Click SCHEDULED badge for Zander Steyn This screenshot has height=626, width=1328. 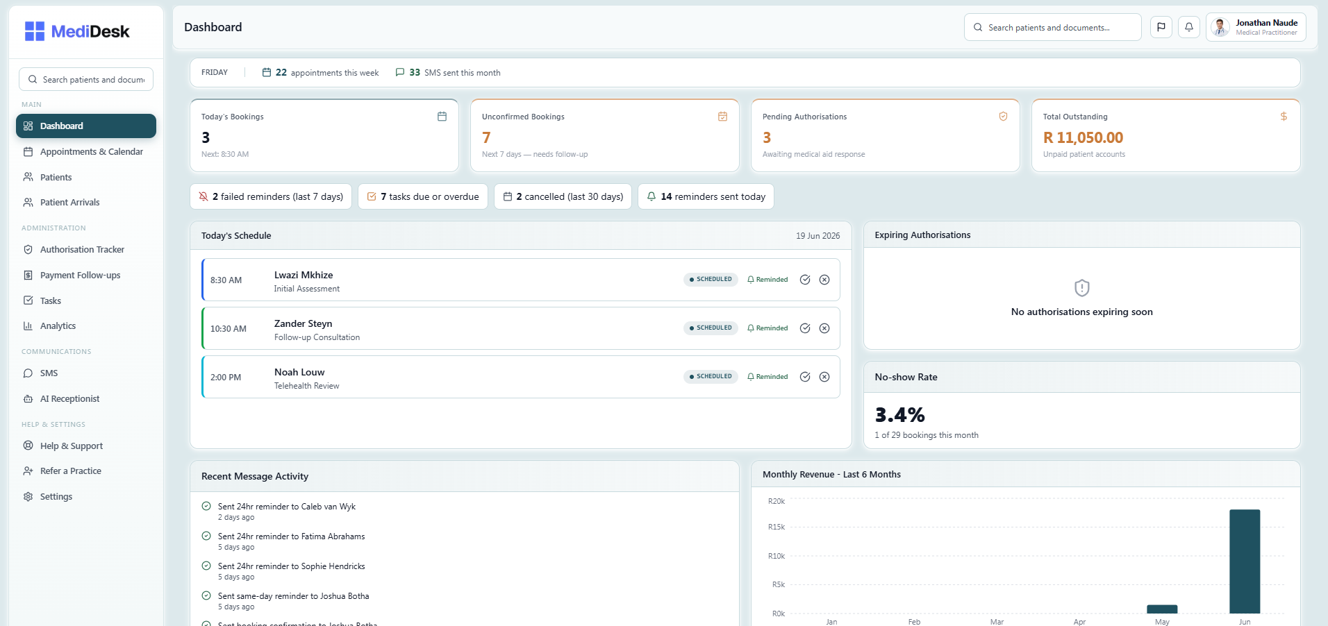coord(711,328)
